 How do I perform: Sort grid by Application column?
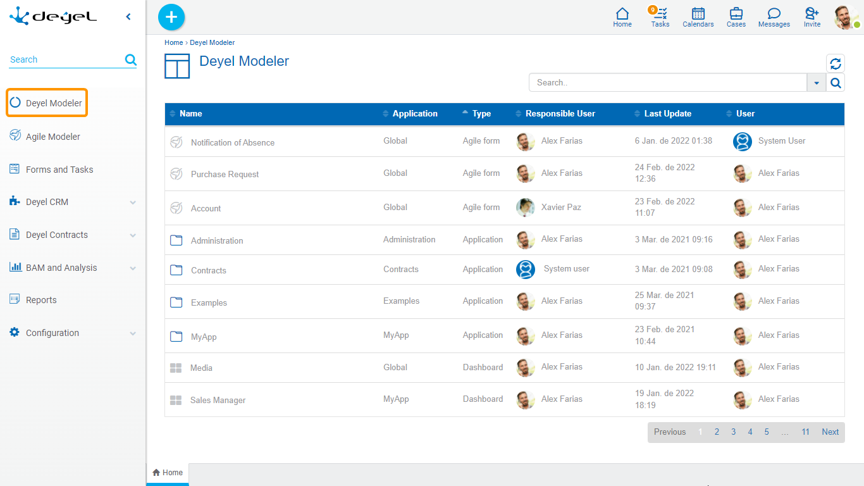415,114
